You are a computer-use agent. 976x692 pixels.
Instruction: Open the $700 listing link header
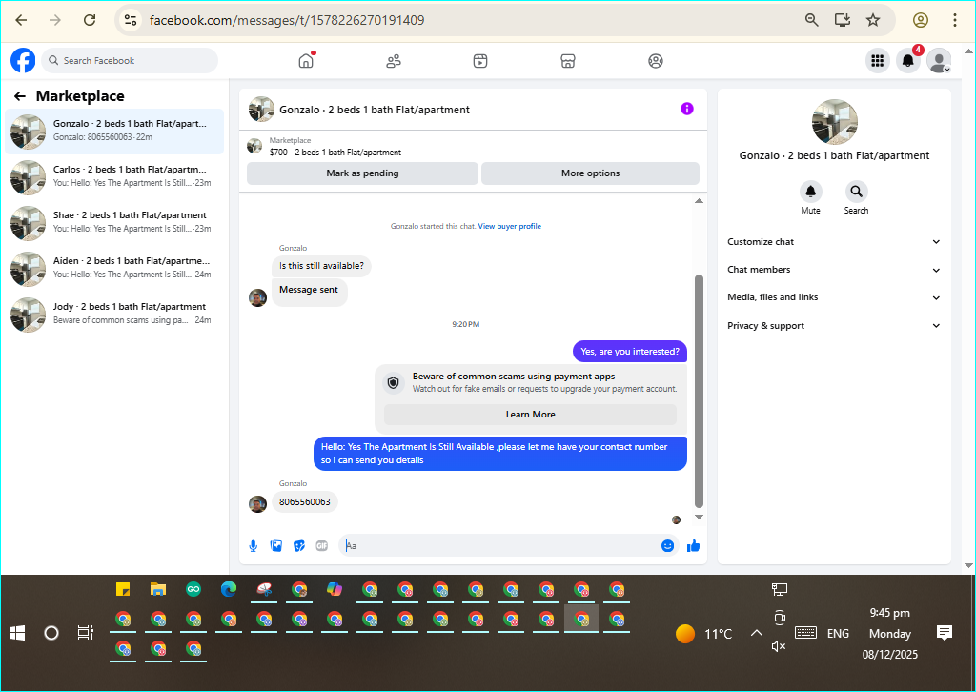tap(335, 153)
